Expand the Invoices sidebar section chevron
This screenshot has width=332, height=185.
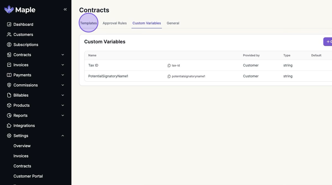point(63,65)
